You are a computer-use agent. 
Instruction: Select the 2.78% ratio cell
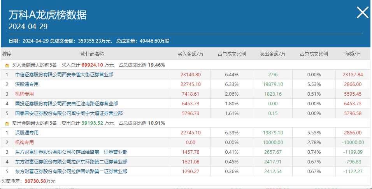[314, 143]
